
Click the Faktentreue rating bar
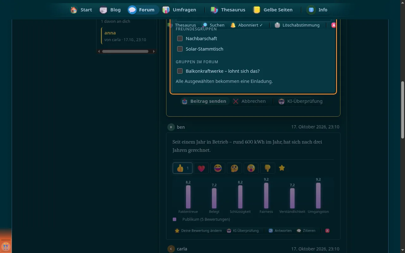[188, 197]
